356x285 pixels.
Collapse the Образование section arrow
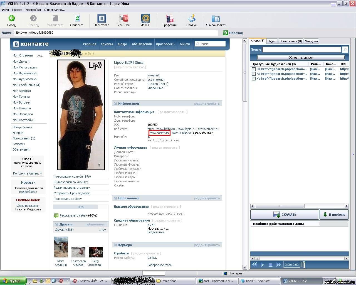point(115,198)
